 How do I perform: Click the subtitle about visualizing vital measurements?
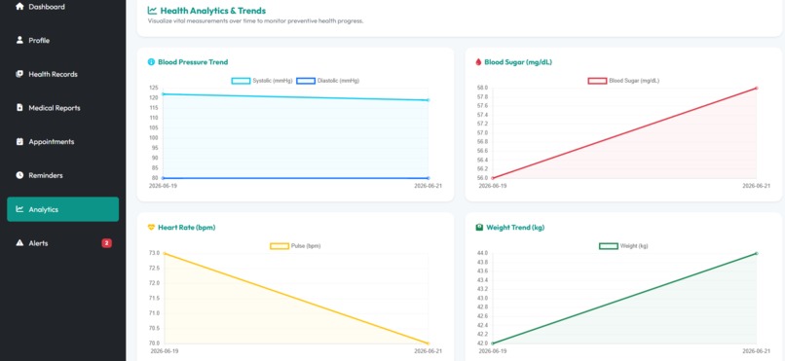255,21
